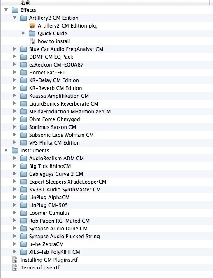The width and height of the screenshot is (213, 278).
Task: Click the Ohm Force Ohmygod! folder icon
Action: click(23, 119)
